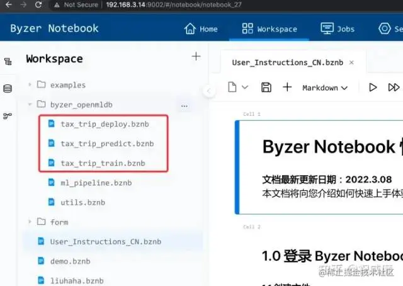Add a new cell with plus icon
The image size is (403, 286).
[287, 87]
